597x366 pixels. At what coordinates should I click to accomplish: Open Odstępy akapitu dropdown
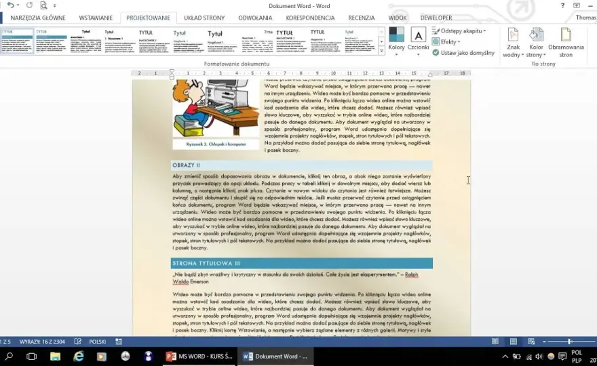click(x=459, y=30)
